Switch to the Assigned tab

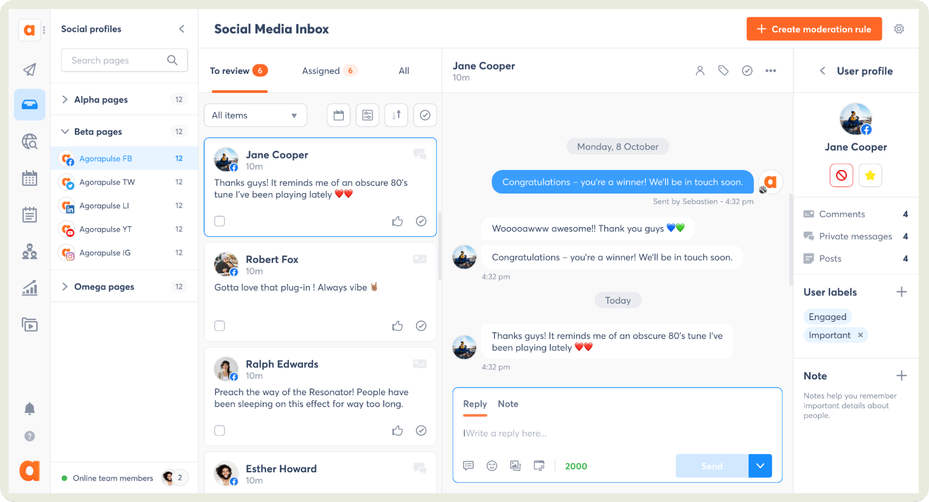(x=321, y=71)
